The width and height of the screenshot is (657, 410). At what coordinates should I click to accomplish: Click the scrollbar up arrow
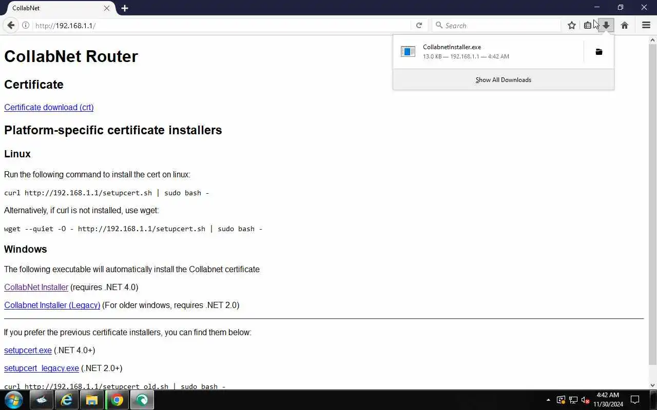pyautogui.click(x=653, y=39)
